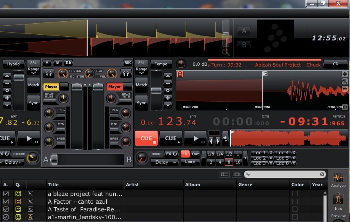The width and height of the screenshot is (350, 222).
Task: Click deck B Match button
Action: point(141,85)
